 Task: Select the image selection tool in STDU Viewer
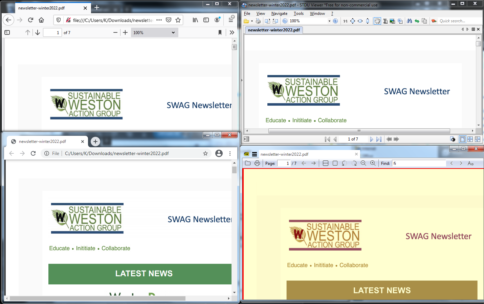click(392, 21)
